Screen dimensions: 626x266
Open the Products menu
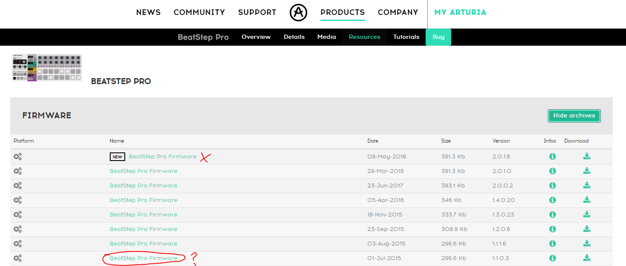click(342, 12)
